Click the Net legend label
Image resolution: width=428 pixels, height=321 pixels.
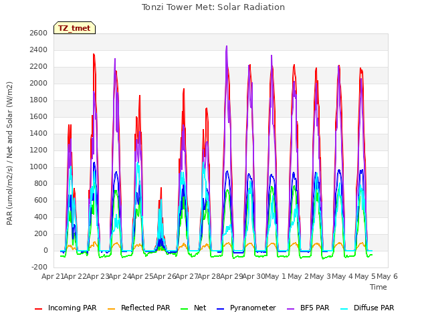[x=200, y=308]
